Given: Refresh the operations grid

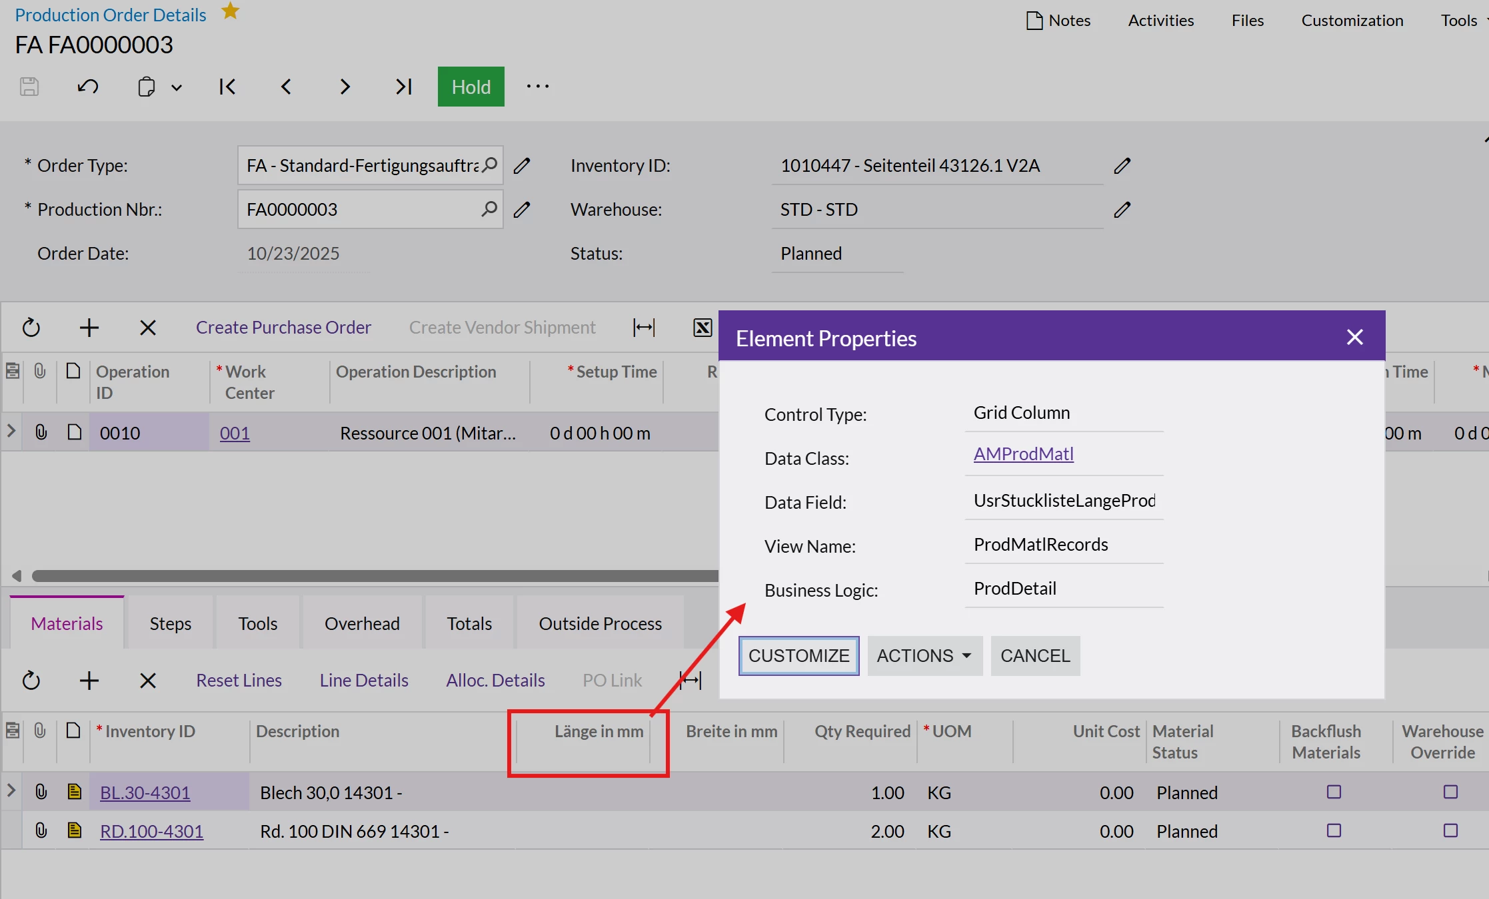Looking at the screenshot, I should click(x=31, y=327).
